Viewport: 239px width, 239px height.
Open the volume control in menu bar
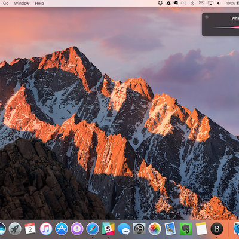click(219, 3)
